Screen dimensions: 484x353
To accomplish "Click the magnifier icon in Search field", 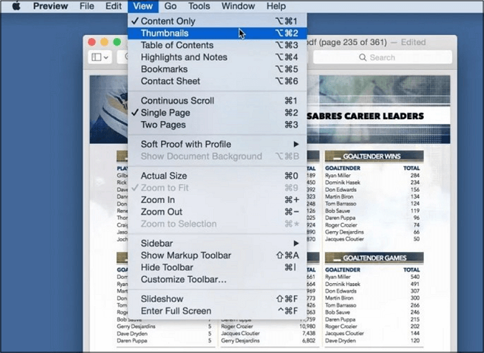I will [x=363, y=57].
